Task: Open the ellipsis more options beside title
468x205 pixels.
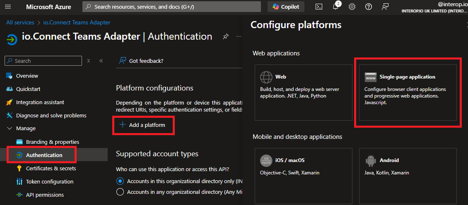Action: (x=239, y=36)
